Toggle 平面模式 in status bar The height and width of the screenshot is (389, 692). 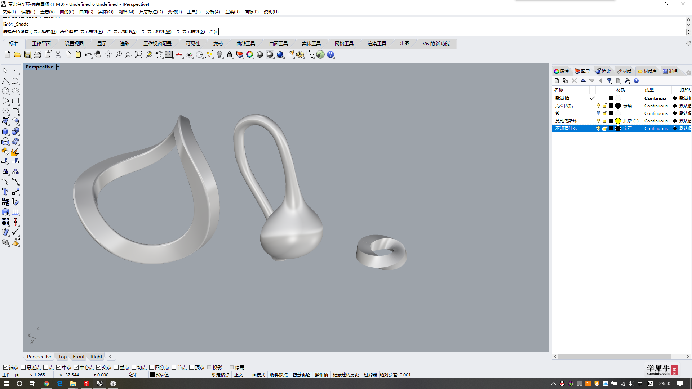[x=256, y=375]
